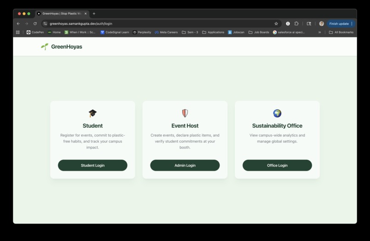Click the graduation cap Student icon
The image size is (370, 241).
(x=93, y=113)
